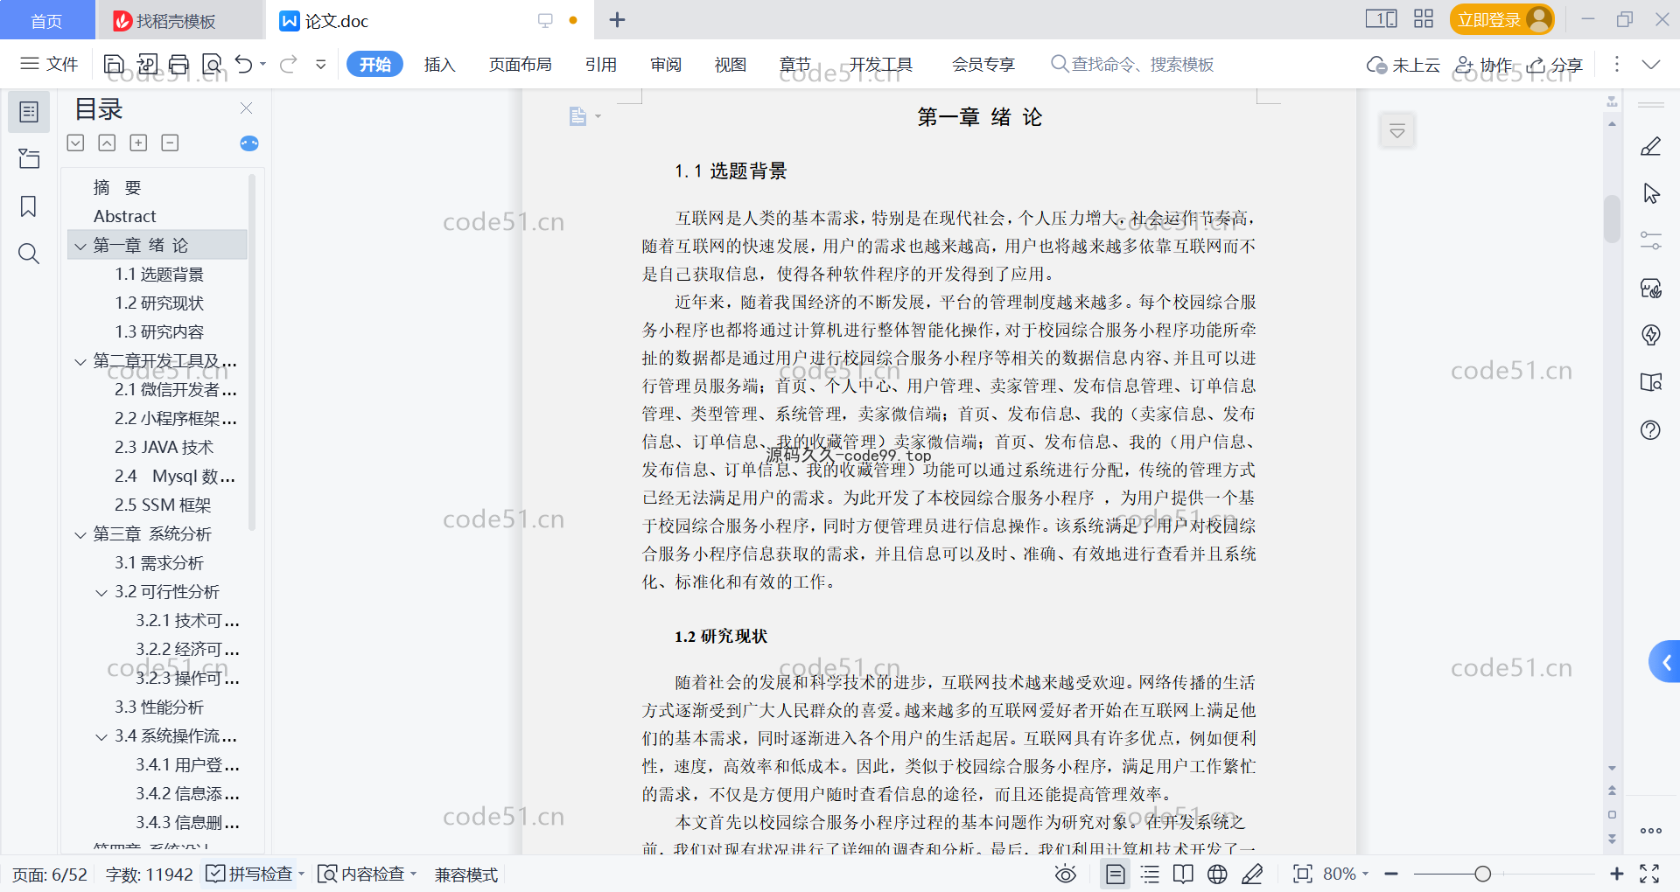Click the zoom slider handle
This screenshot has height=892, width=1680.
[x=1482, y=874]
